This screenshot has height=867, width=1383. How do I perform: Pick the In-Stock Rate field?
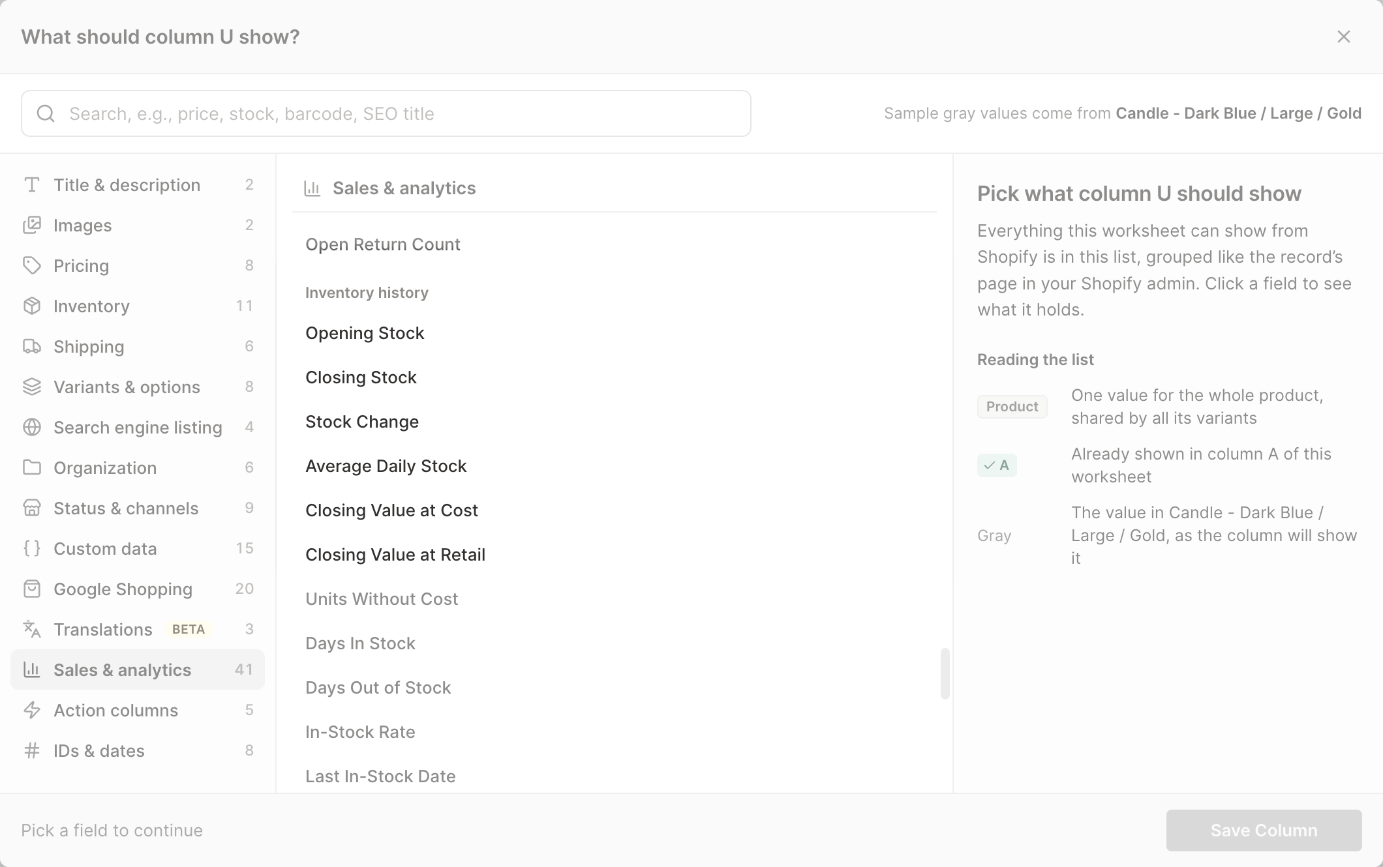[614, 732]
